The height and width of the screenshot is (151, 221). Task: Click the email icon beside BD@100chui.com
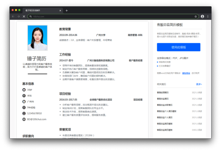[x=24, y=119]
